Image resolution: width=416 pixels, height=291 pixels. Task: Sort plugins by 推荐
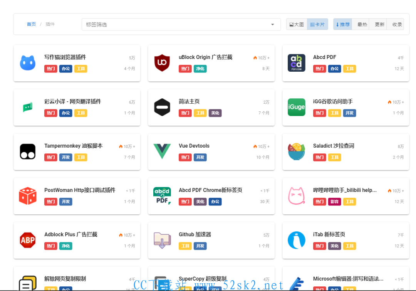(343, 24)
